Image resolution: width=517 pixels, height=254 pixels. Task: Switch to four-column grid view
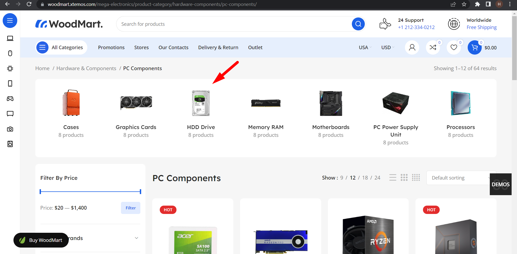coord(416,177)
